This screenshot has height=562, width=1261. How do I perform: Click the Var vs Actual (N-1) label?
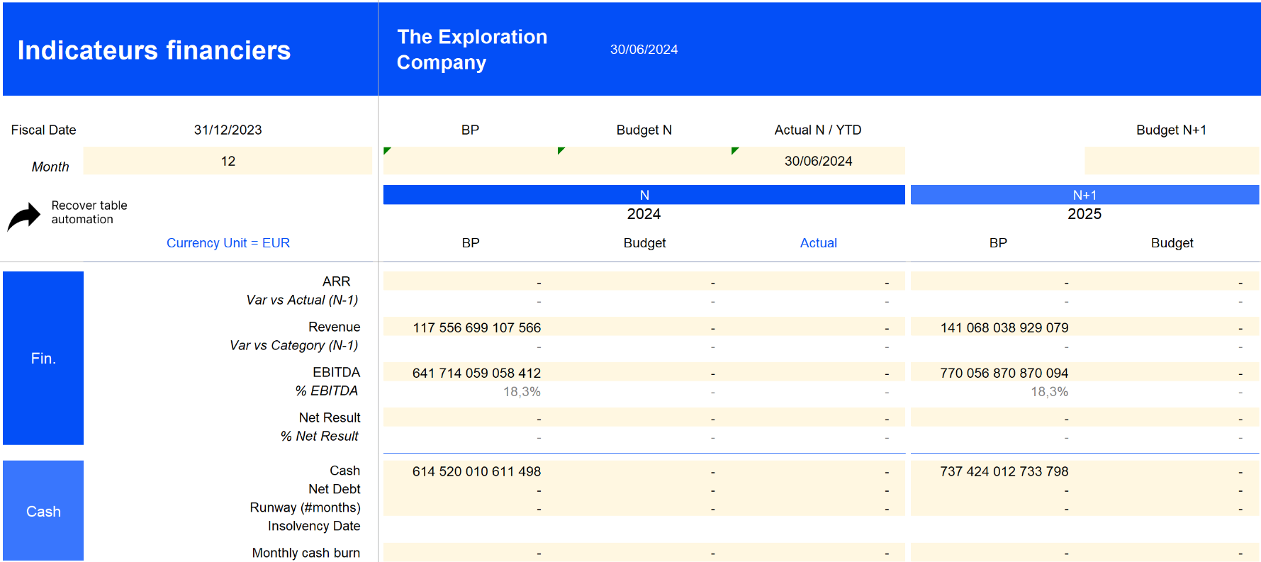click(x=302, y=300)
